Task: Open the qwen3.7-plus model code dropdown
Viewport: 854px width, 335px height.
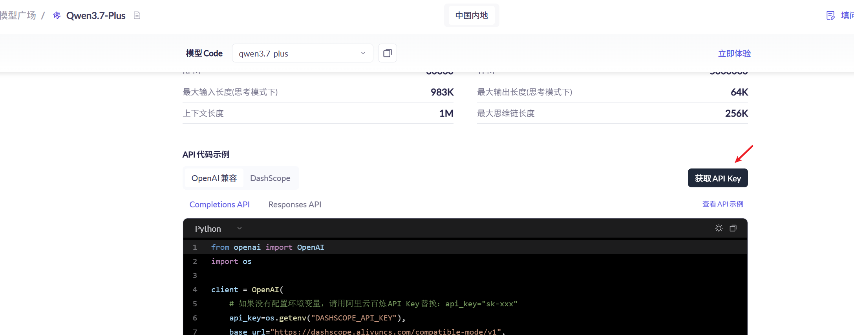Action: coord(302,53)
